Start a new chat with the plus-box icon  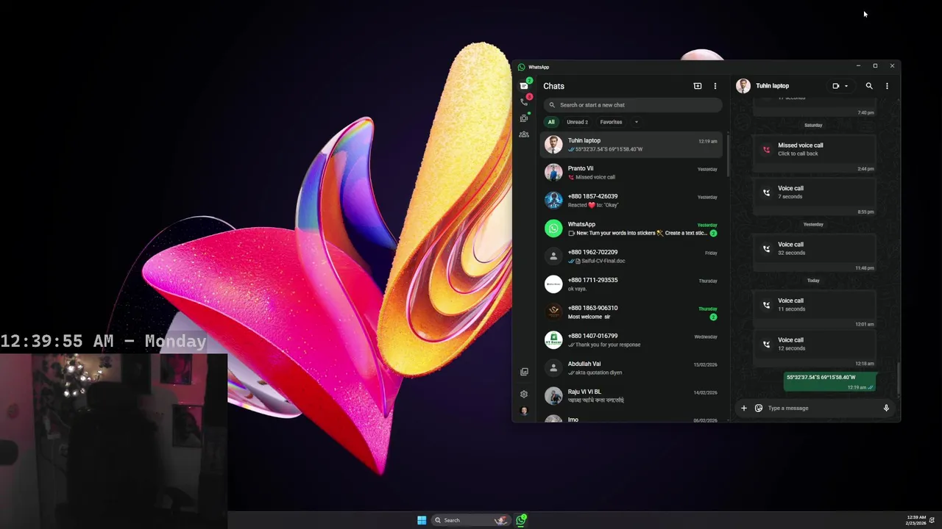pos(698,86)
